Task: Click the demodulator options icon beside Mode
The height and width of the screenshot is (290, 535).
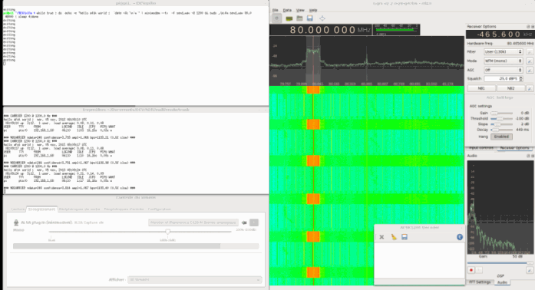Action: 530,61
